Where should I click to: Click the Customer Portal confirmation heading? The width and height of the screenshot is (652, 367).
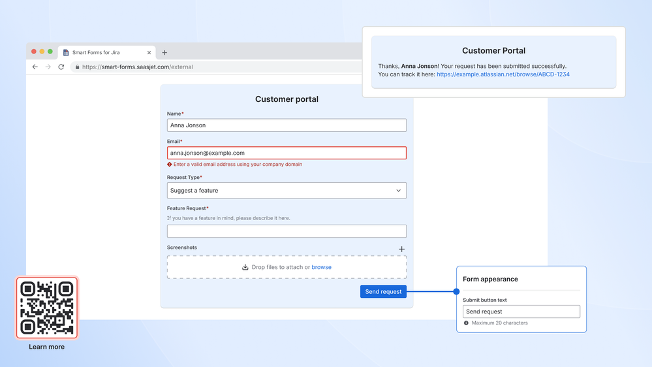(x=493, y=51)
